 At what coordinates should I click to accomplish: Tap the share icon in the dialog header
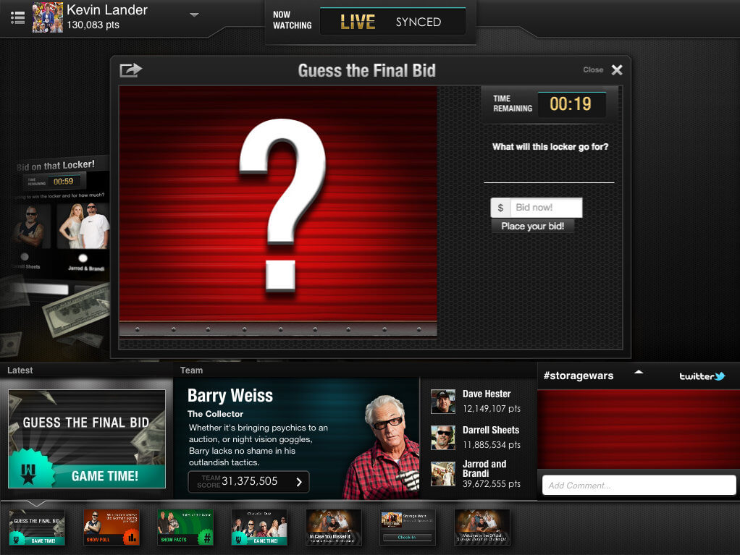click(130, 70)
